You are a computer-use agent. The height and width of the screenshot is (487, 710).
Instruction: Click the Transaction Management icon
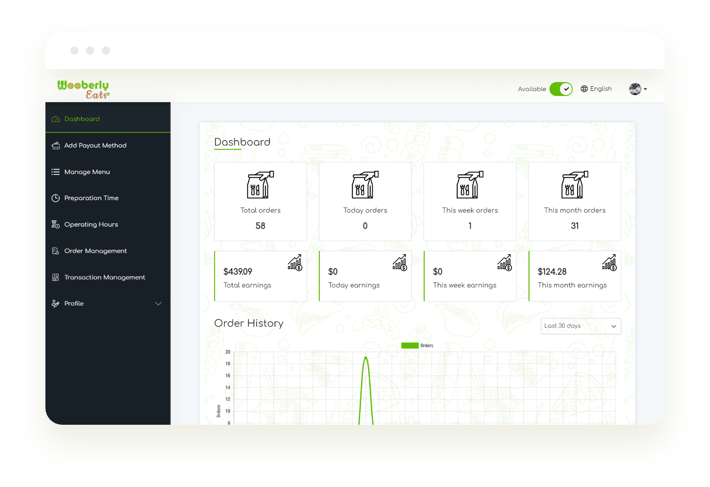pyautogui.click(x=56, y=277)
